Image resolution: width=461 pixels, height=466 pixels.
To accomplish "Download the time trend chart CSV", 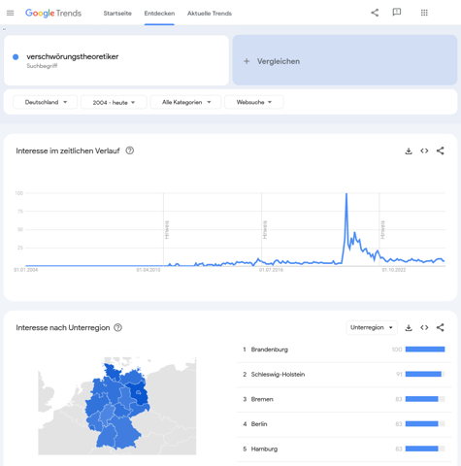I will (x=409, y=150).
